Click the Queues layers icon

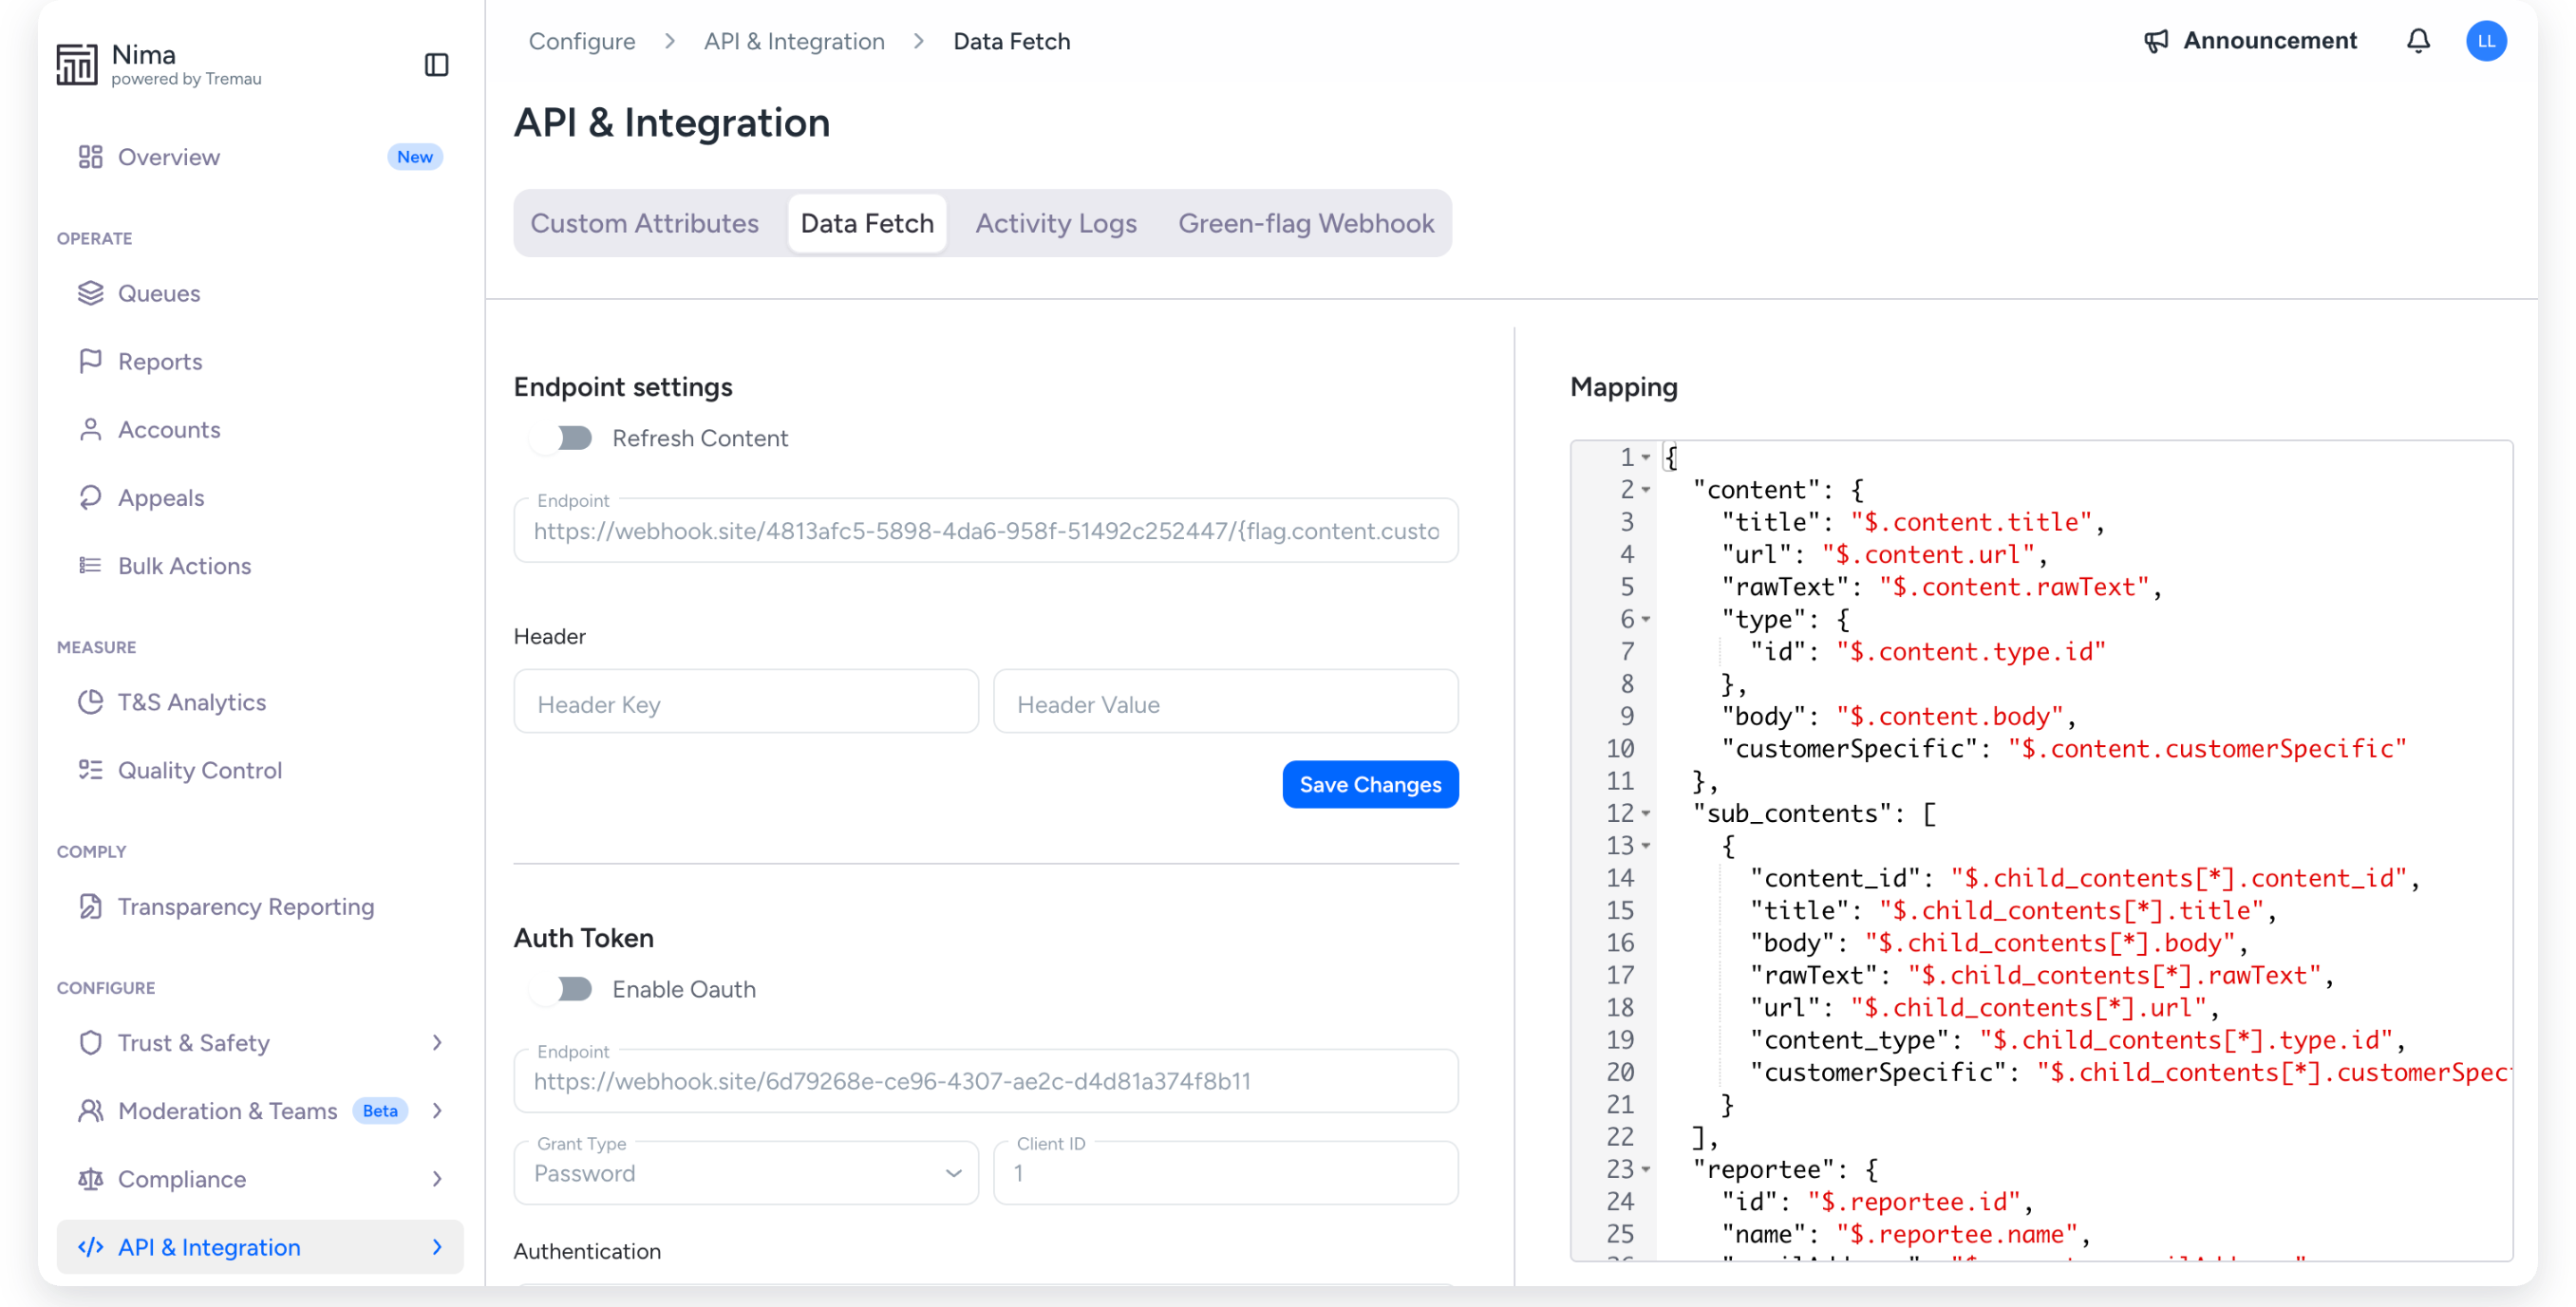pyautogui.click(x=91, y=293)
